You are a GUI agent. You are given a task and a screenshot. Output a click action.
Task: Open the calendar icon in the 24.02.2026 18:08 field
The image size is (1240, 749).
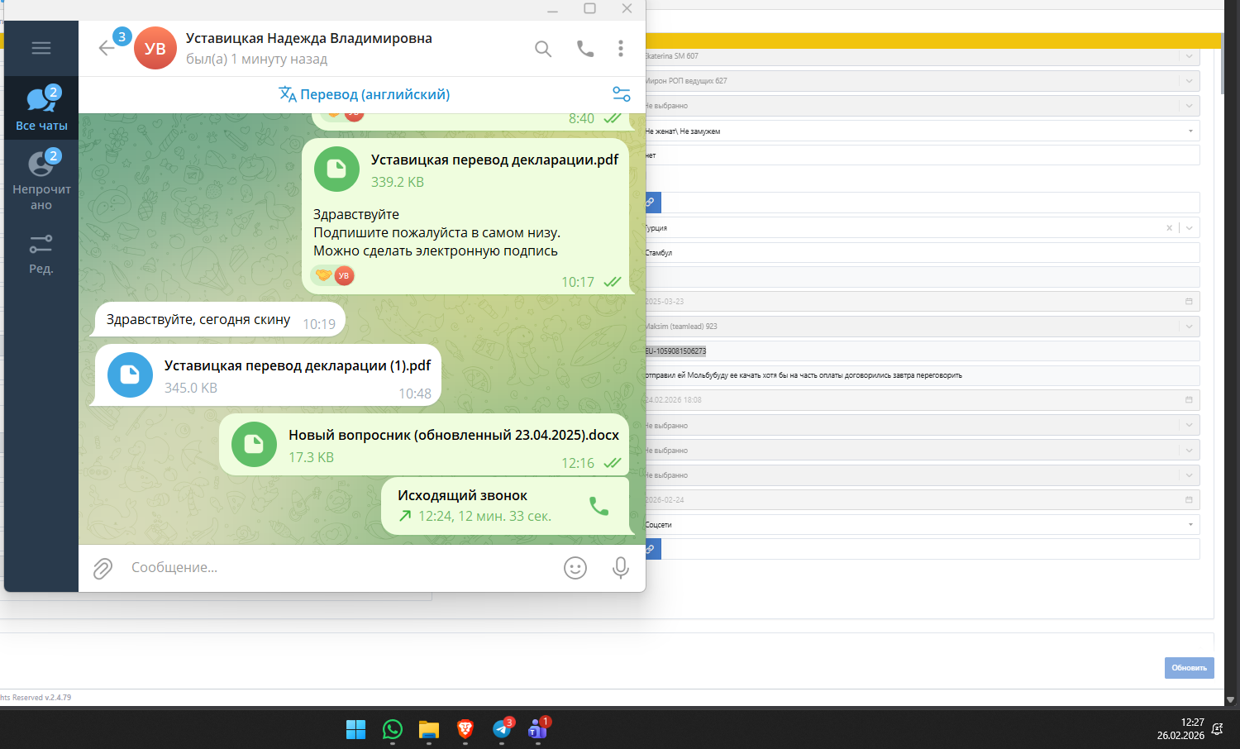point(1189,400)
